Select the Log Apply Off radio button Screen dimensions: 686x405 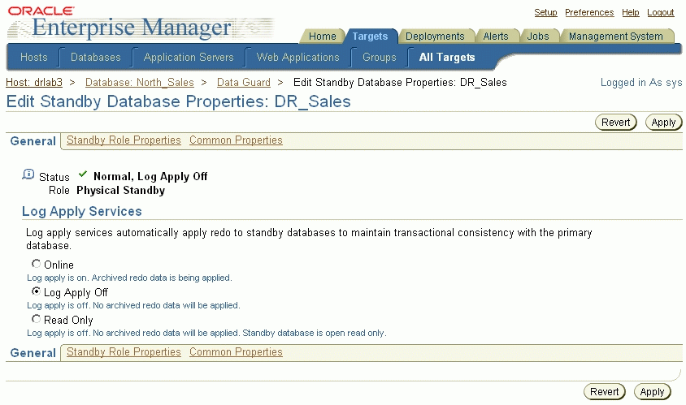tap(36, 291)
